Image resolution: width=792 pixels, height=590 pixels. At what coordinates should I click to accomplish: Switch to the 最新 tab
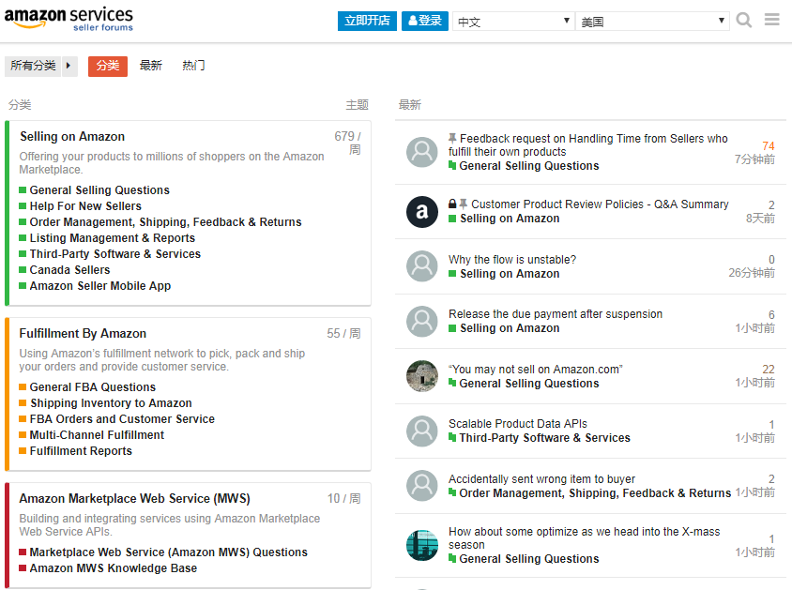tap(150, 66)
